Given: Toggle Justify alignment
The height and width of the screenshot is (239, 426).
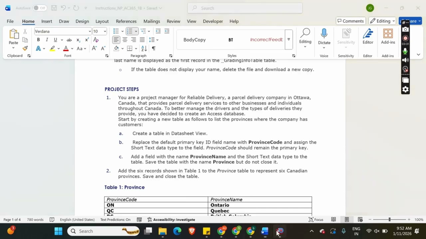Looking at the screenshot, I should click(142, 40).
